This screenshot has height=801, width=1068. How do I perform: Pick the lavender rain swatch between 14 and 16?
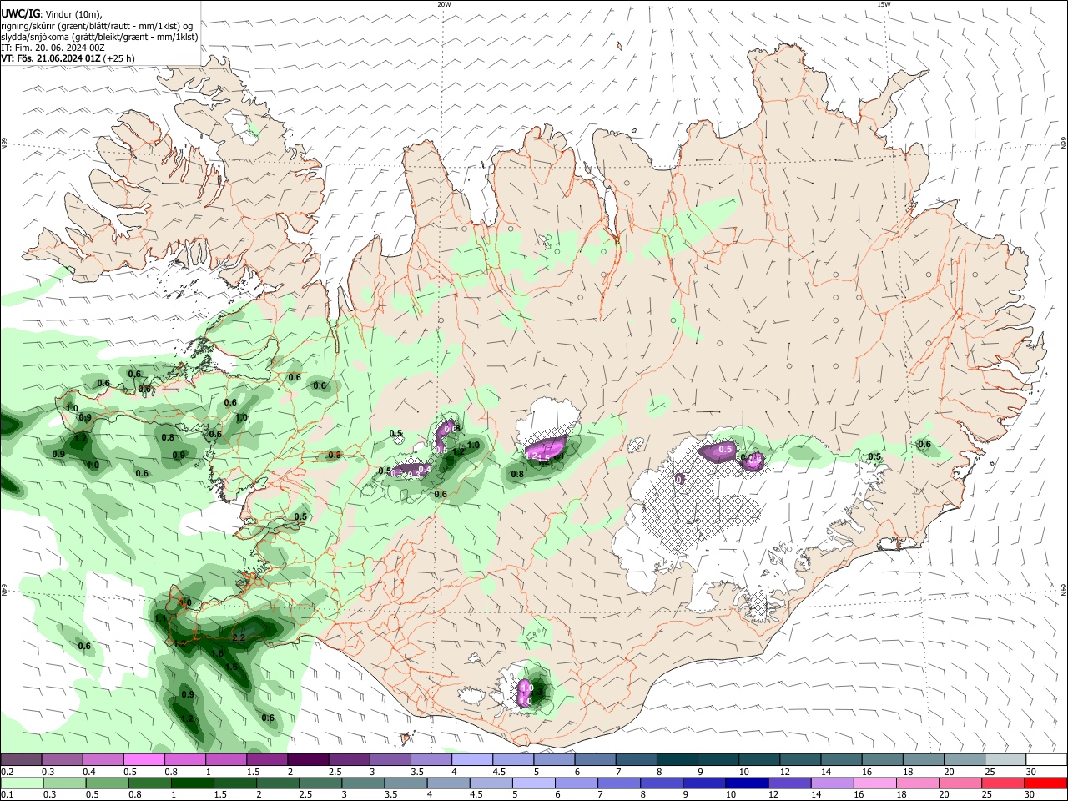[831, 783]
